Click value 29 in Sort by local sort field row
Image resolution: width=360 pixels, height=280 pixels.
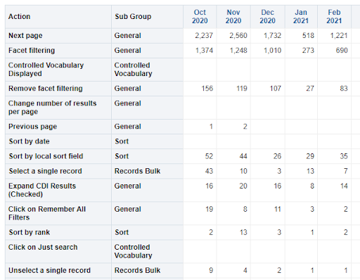click(310, 156)
